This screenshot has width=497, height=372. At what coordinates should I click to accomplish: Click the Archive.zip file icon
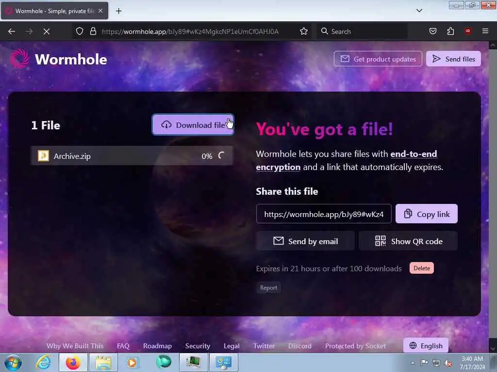click(x=43, y=155)
